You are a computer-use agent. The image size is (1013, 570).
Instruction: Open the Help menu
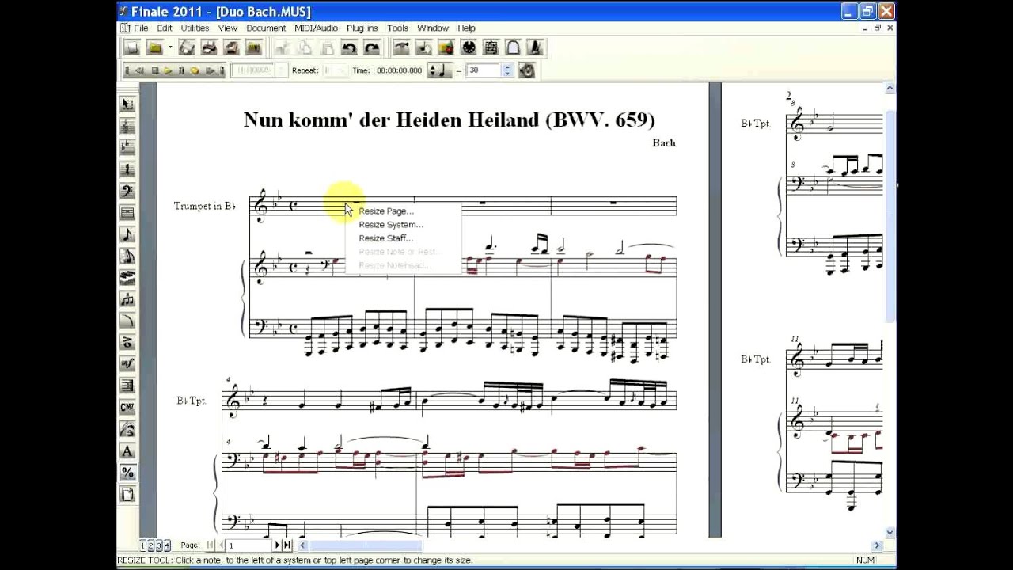click(x=466, y=28)
